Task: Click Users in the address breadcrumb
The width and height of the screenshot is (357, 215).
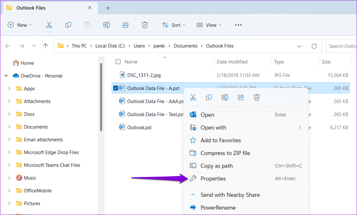Action: pos(139,46)
